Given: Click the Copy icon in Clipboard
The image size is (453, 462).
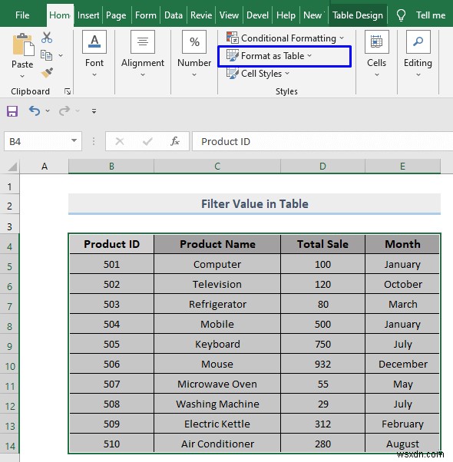Looking at the screenshot, I should point(46,55).
